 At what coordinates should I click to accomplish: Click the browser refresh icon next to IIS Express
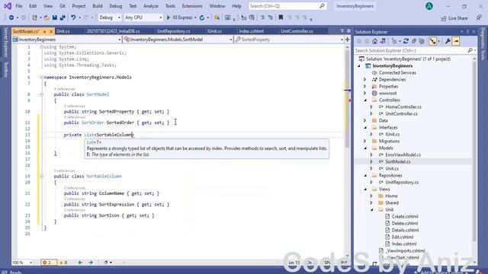tap(201, 18)
